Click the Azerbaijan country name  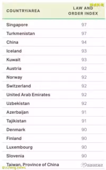tap(17, 112)
